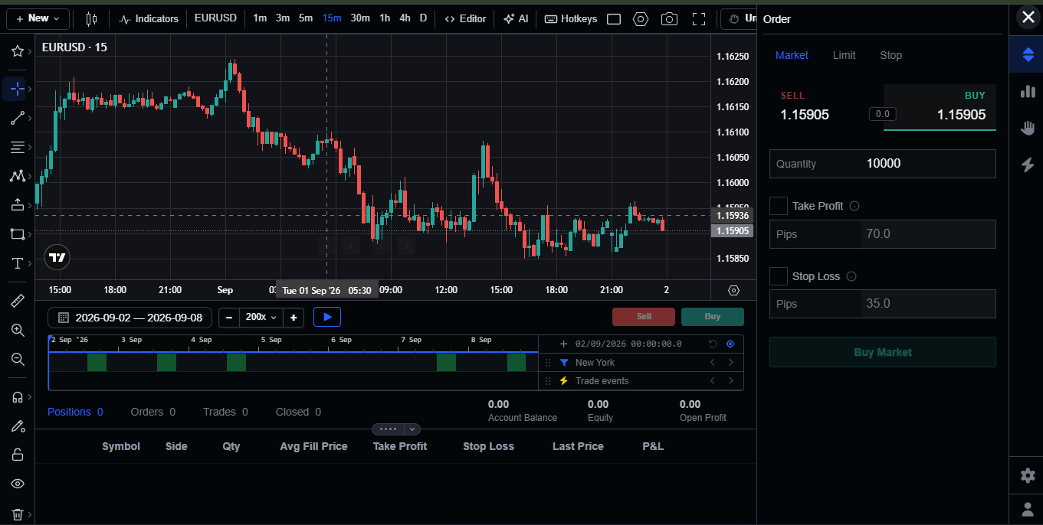Viewport: 1043px width, 525px height.
Task: Open settings gear in right sidebar
Action: (1028, 475)
